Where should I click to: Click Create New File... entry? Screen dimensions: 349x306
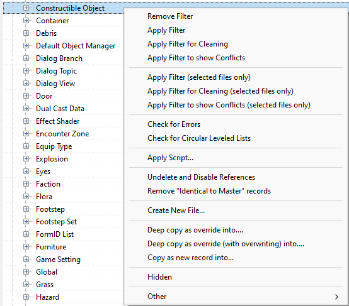(x=176, y=210)
